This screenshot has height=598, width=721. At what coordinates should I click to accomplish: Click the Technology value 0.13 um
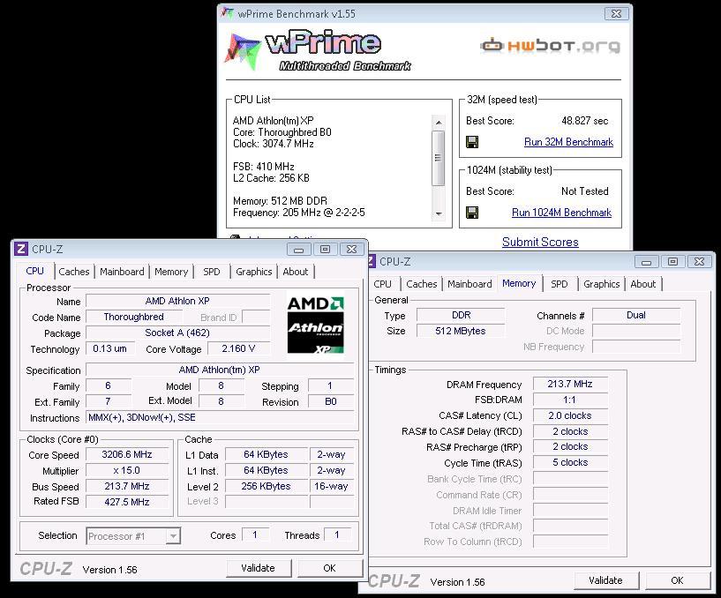pyautogui.click(x=110, y=348)
